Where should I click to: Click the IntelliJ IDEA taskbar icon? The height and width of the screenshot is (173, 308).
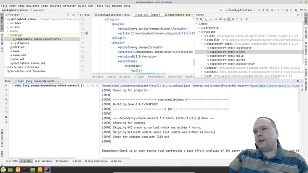[47, 170]
